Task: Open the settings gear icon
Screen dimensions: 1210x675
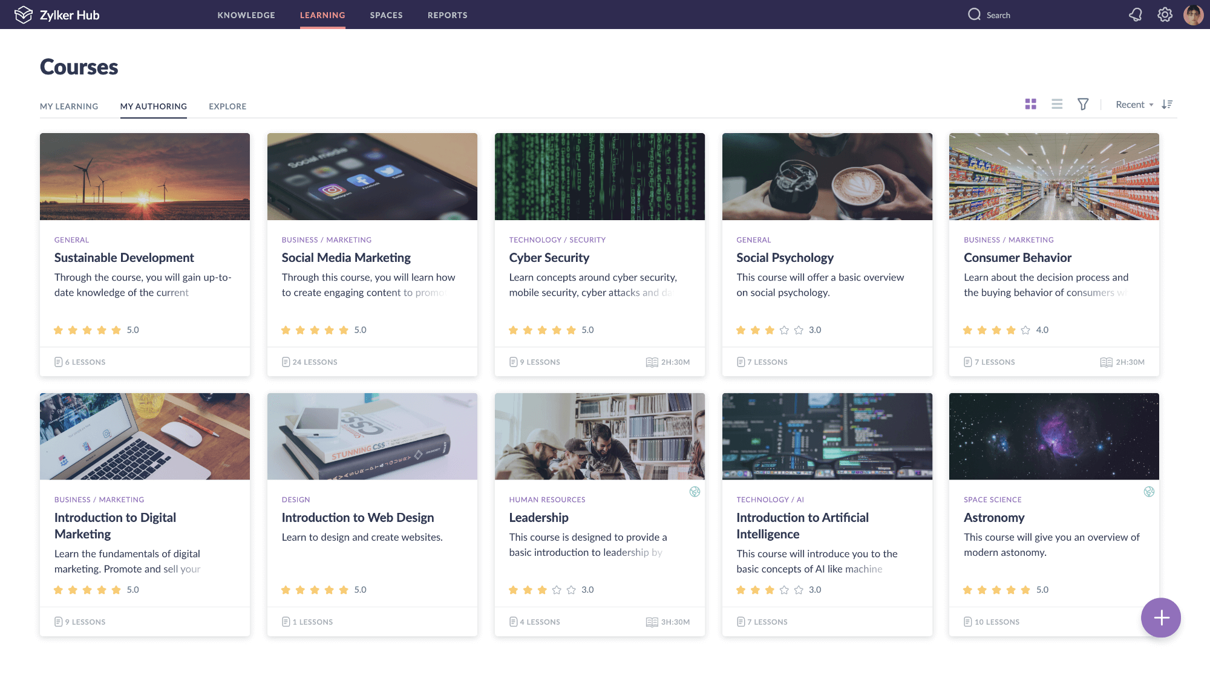Action: [x=1165, y=15]
